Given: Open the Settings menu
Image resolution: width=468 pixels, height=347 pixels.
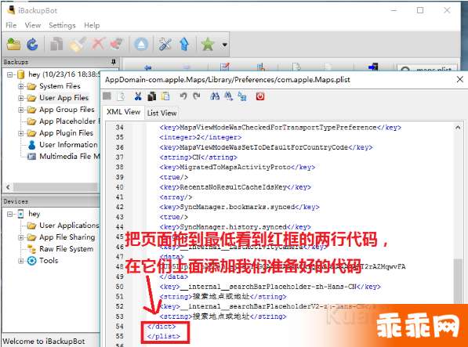Looking at the screenshot, I should (62, 25).
